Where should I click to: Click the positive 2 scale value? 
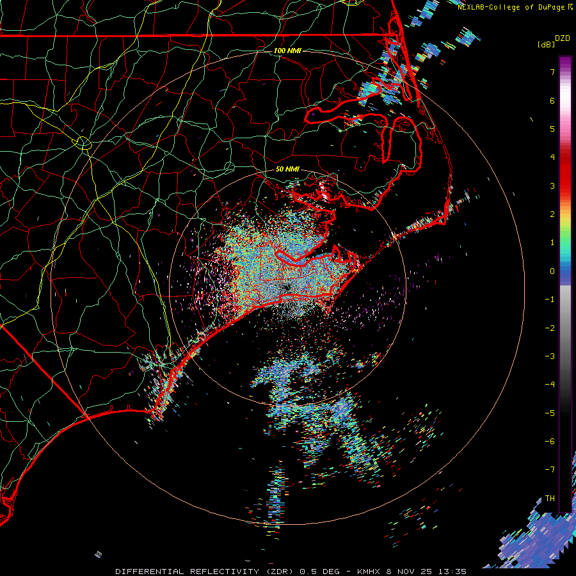552,214
